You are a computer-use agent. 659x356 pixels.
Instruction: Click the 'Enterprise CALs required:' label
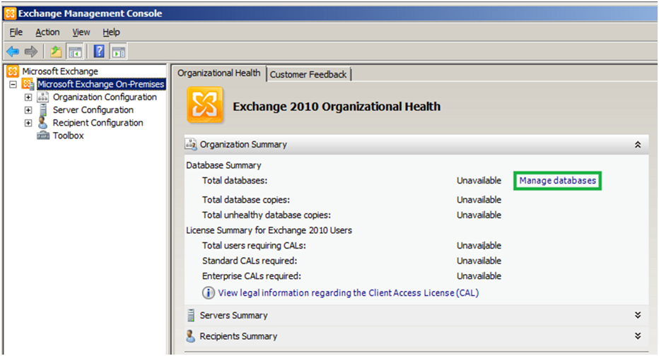[x=251, y=275]
